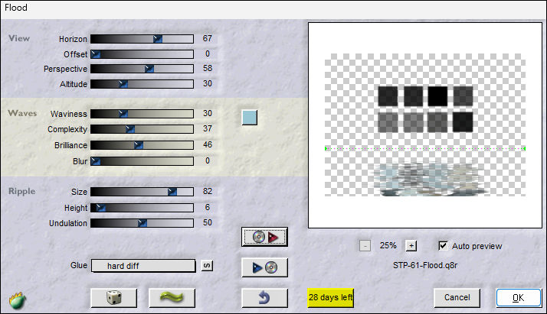Click the Horizon slider track
This screenshot has width=547, height=314.
coord(142,39)
